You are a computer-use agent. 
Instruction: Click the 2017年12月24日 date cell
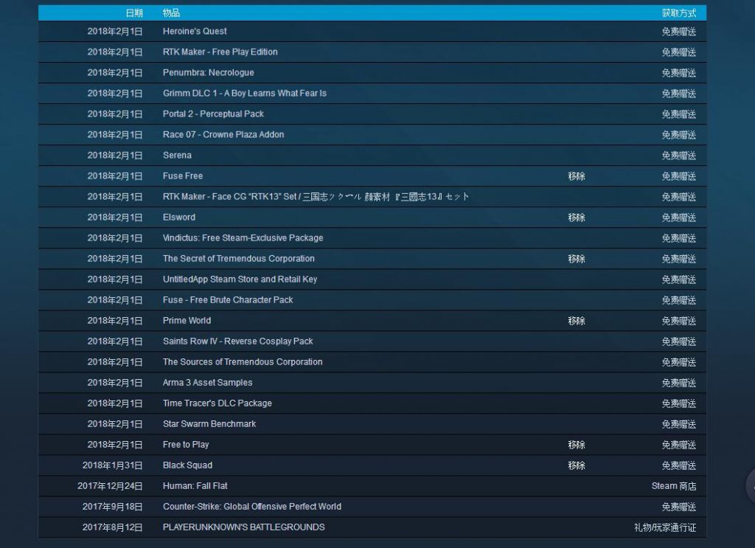pos(111,486)
